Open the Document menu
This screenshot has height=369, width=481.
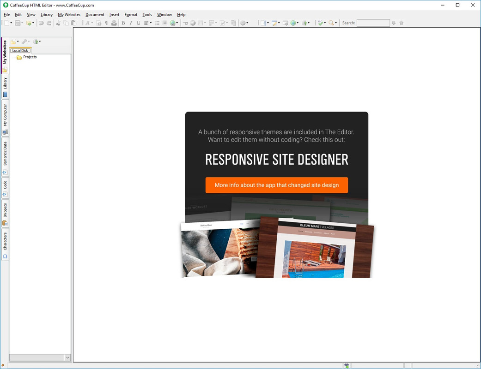95,15
